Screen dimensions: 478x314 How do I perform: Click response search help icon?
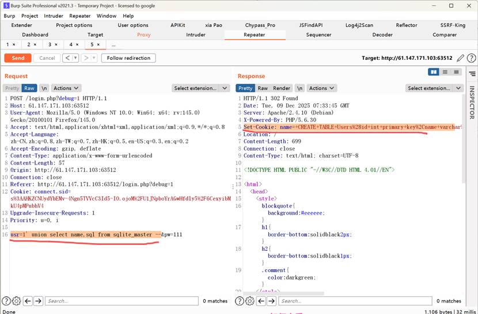[240, 301]
